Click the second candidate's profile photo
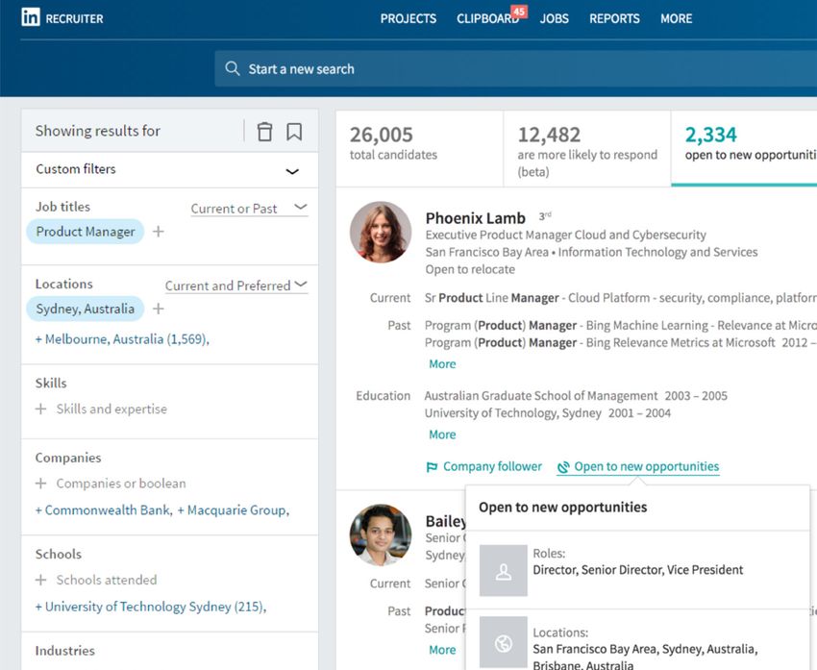The image size is (817, 670). pyautogui.click(x=381, y=535)
